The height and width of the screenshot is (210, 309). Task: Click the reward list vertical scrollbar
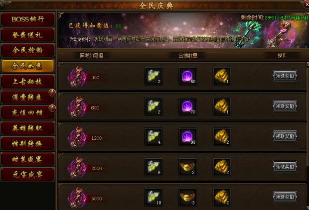coord(308,136)
